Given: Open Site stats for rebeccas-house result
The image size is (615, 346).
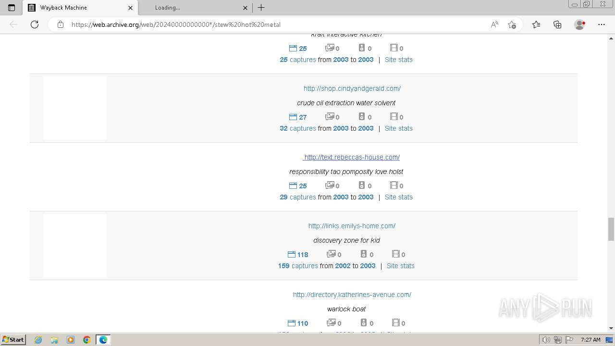Looking at the screenshot, I should [399, 197].
